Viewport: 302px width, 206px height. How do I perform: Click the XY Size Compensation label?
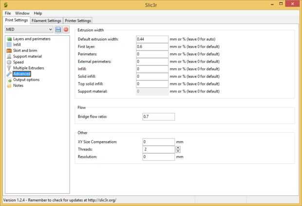97,142
